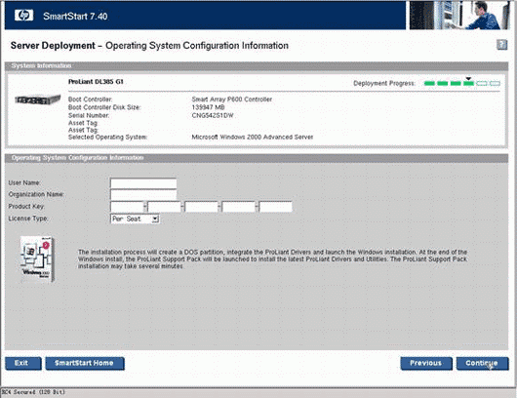Click the Previous button
This screenshot has width=517, height=398.
pos(426,363)
